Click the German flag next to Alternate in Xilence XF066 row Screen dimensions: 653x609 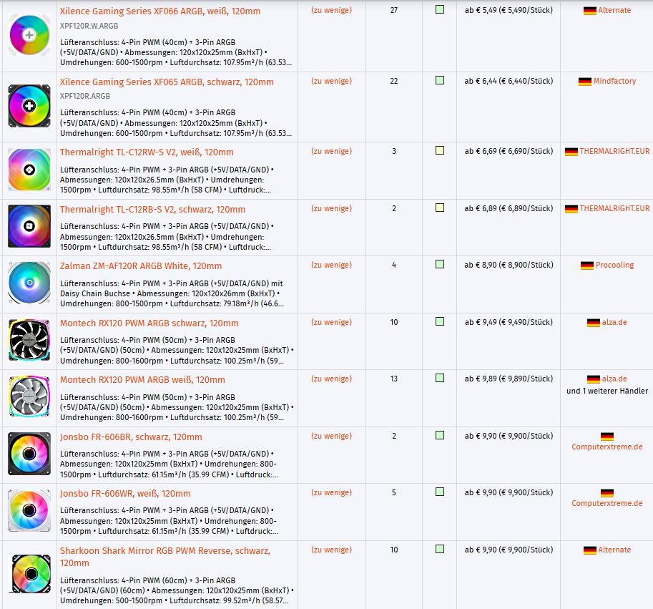(x=589, y=11)
